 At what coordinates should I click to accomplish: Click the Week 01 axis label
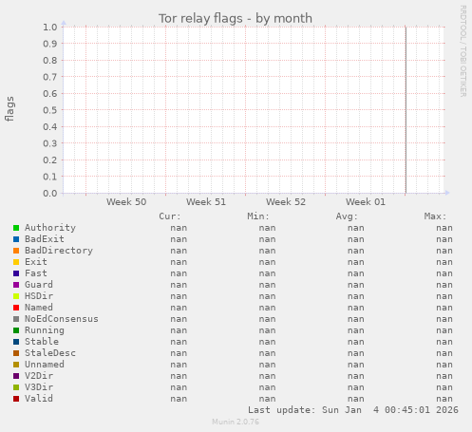[366, 202]
